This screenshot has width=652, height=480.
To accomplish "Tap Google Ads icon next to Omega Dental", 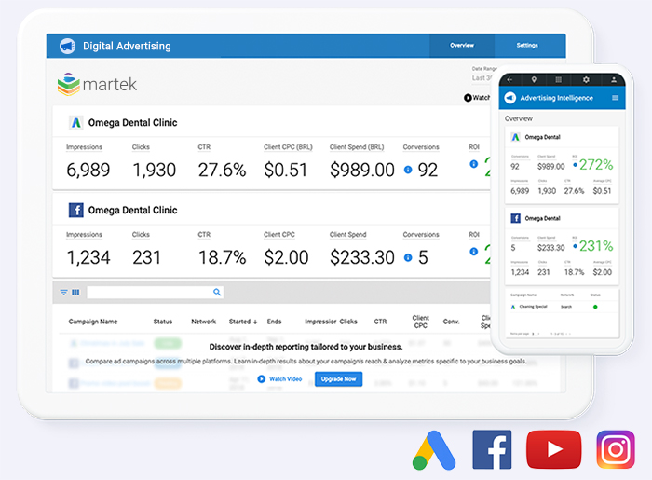I will (x=516, y=137).
